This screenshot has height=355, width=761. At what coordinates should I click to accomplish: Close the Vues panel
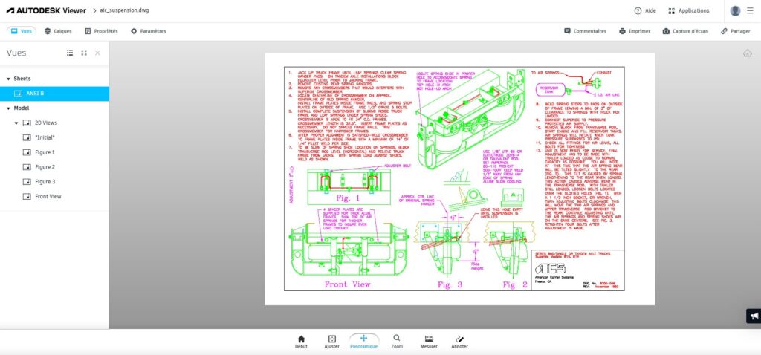97,53
